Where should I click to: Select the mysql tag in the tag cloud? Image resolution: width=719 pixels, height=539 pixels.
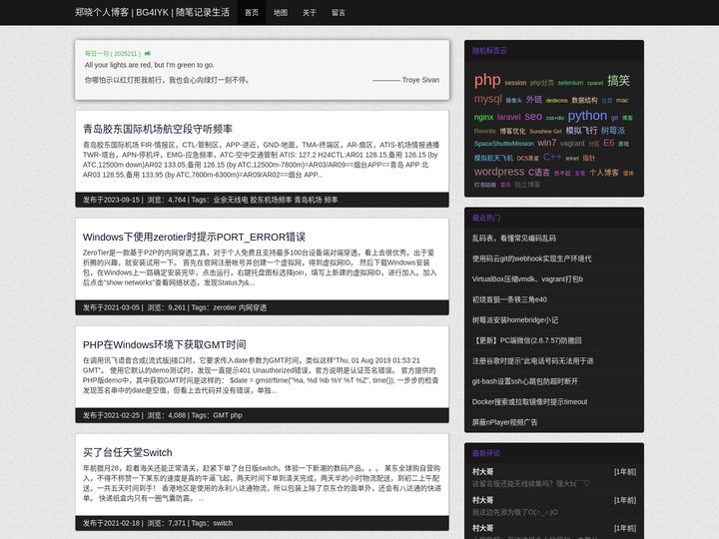coord(488,99)
